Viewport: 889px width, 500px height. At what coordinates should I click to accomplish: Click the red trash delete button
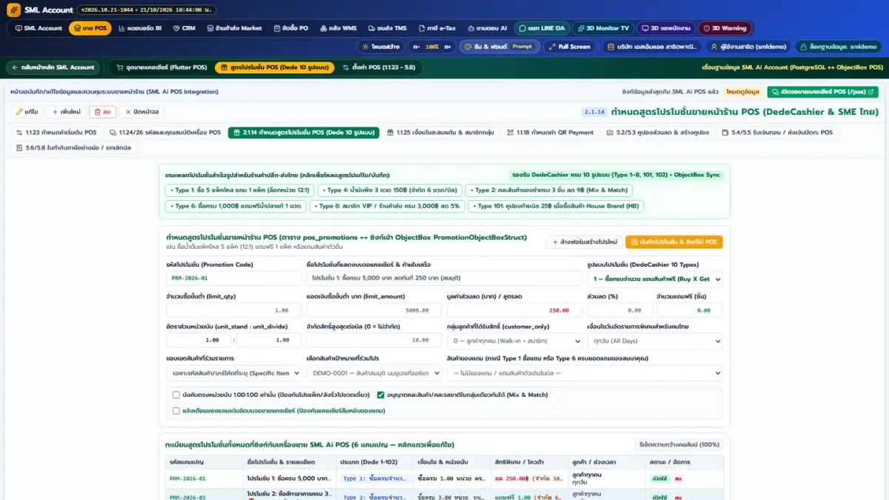pyautogui.click(x=102, y=112)
